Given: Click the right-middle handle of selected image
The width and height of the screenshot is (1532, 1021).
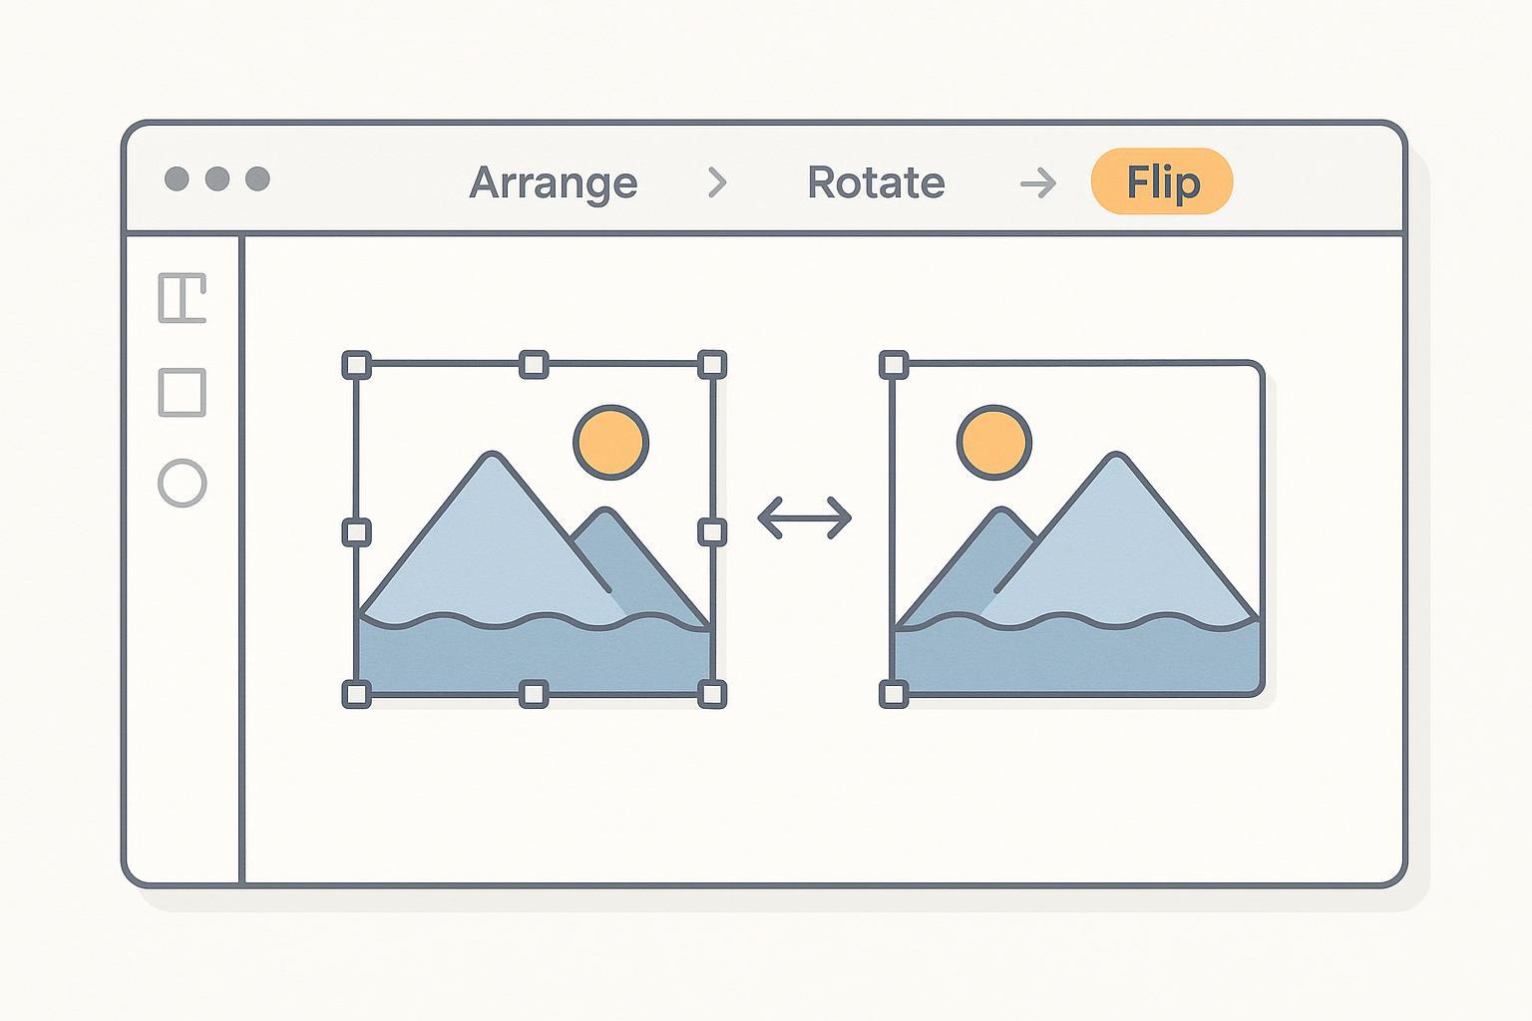Looking at the screenshot, I should pos(711,531).
